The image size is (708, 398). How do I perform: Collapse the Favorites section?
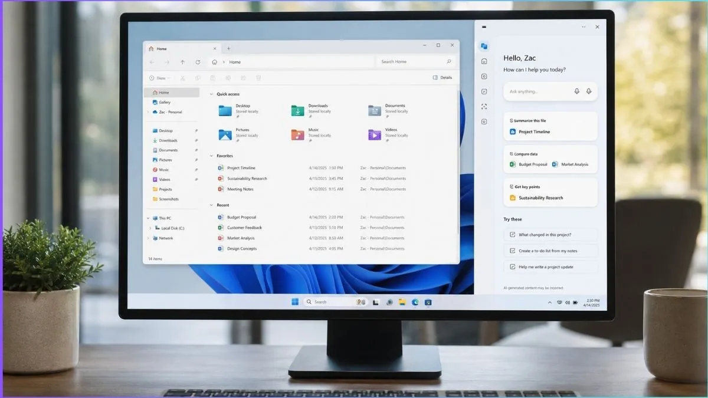211,156
